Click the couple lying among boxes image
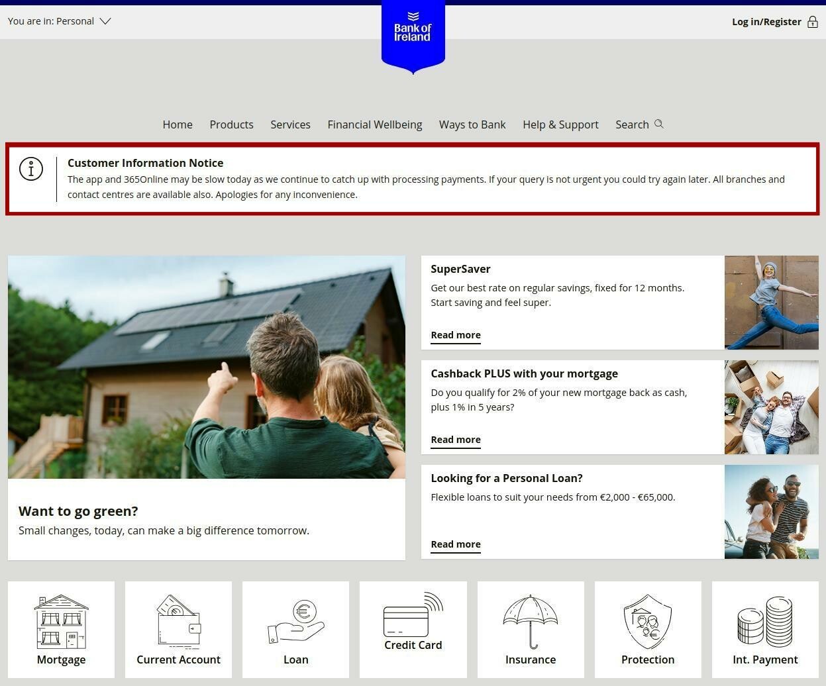Viewport: 826px width, 686px height. coord(772,407)
